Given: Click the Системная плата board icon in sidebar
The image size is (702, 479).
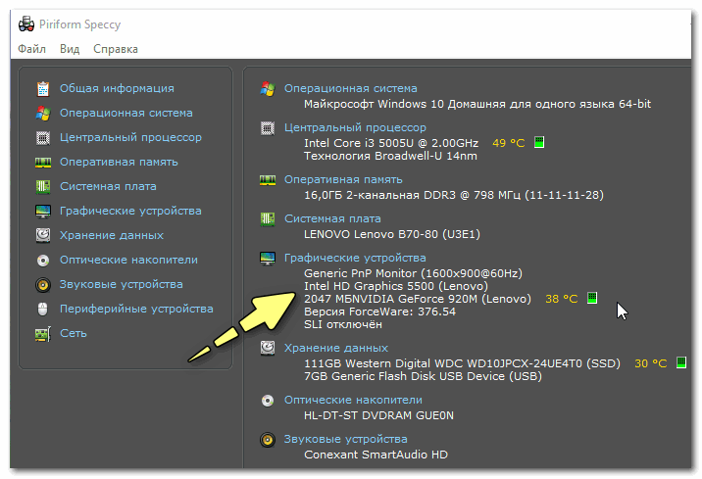Looking at the screenshot, I should (x=43, y=186).
